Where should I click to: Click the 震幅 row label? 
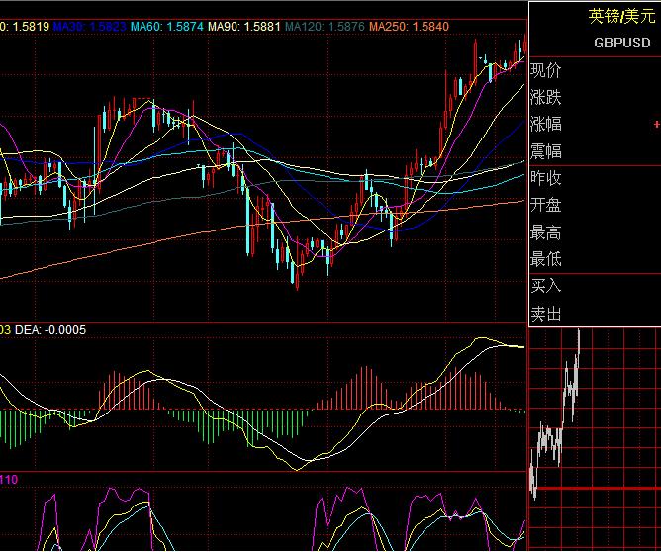point(545,150)
